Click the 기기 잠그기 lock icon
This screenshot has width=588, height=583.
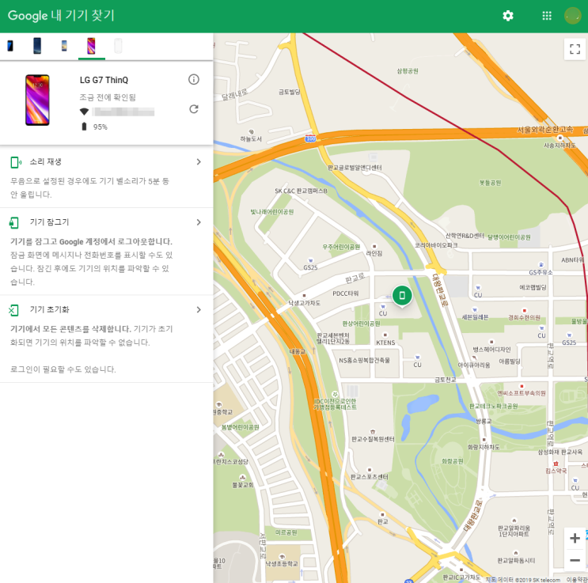click(x=14, y=223)
